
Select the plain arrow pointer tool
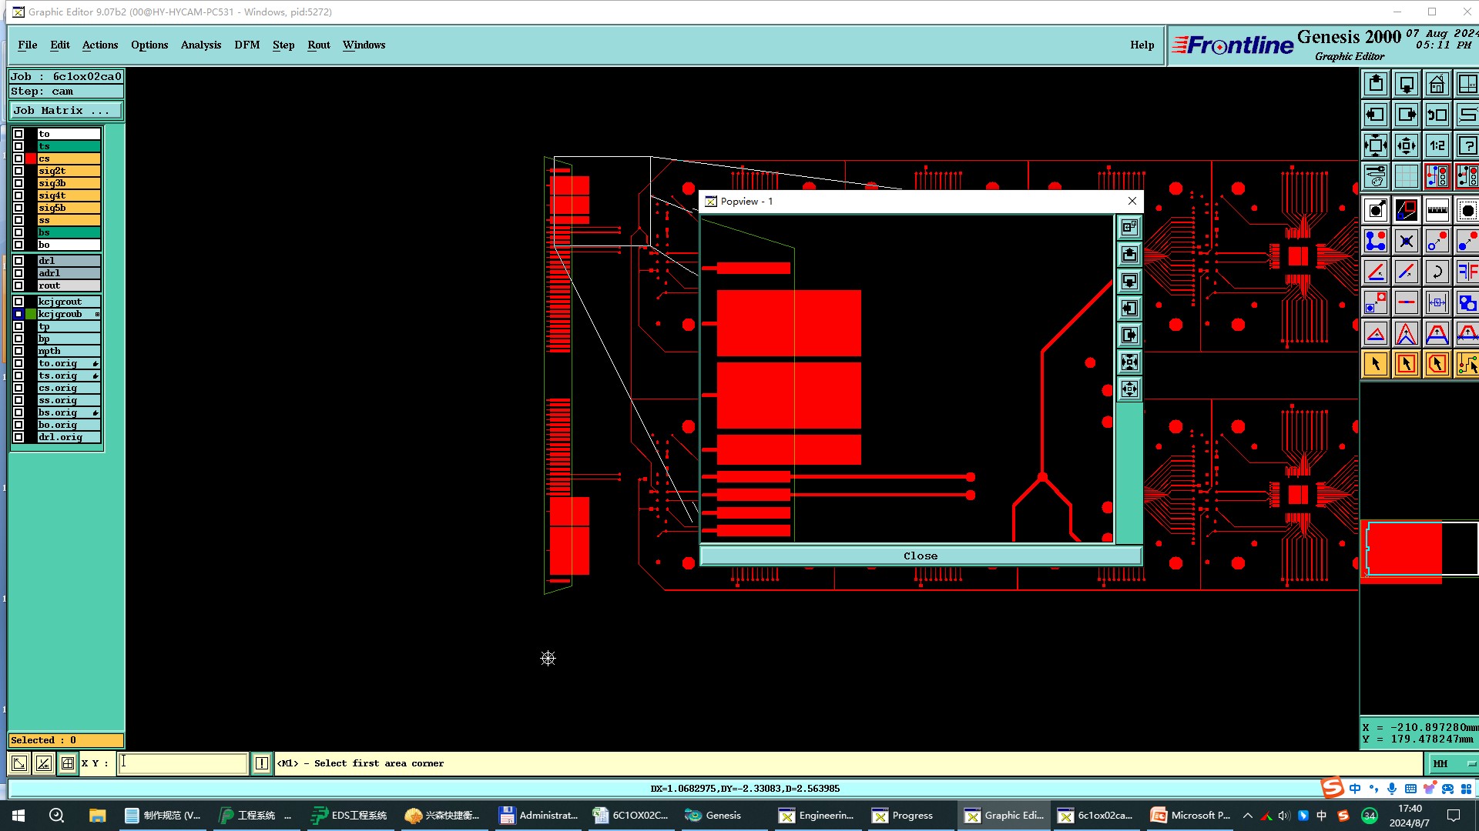pyautogui.click(x=1375, y=364)
